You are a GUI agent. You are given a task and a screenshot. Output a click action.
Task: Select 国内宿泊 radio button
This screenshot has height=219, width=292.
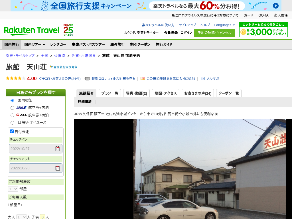pos(12,100)
